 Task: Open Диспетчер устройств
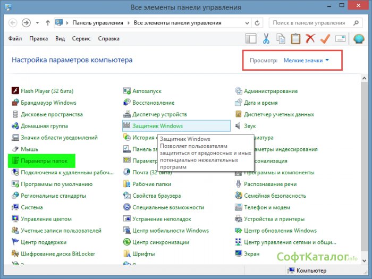point(159,114)
